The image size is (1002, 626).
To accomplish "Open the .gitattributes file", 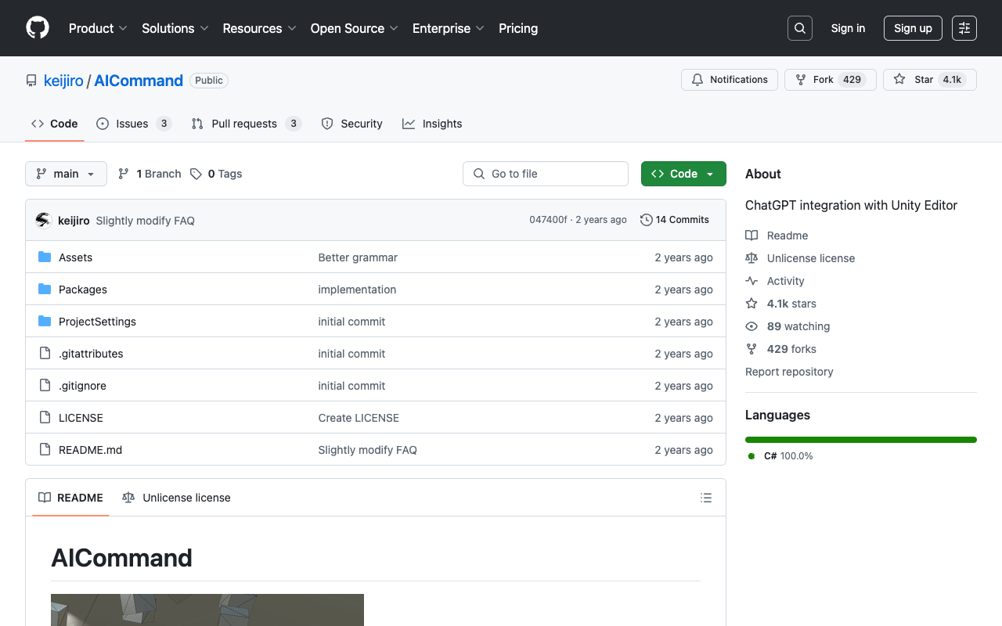I will pos(91,354).
